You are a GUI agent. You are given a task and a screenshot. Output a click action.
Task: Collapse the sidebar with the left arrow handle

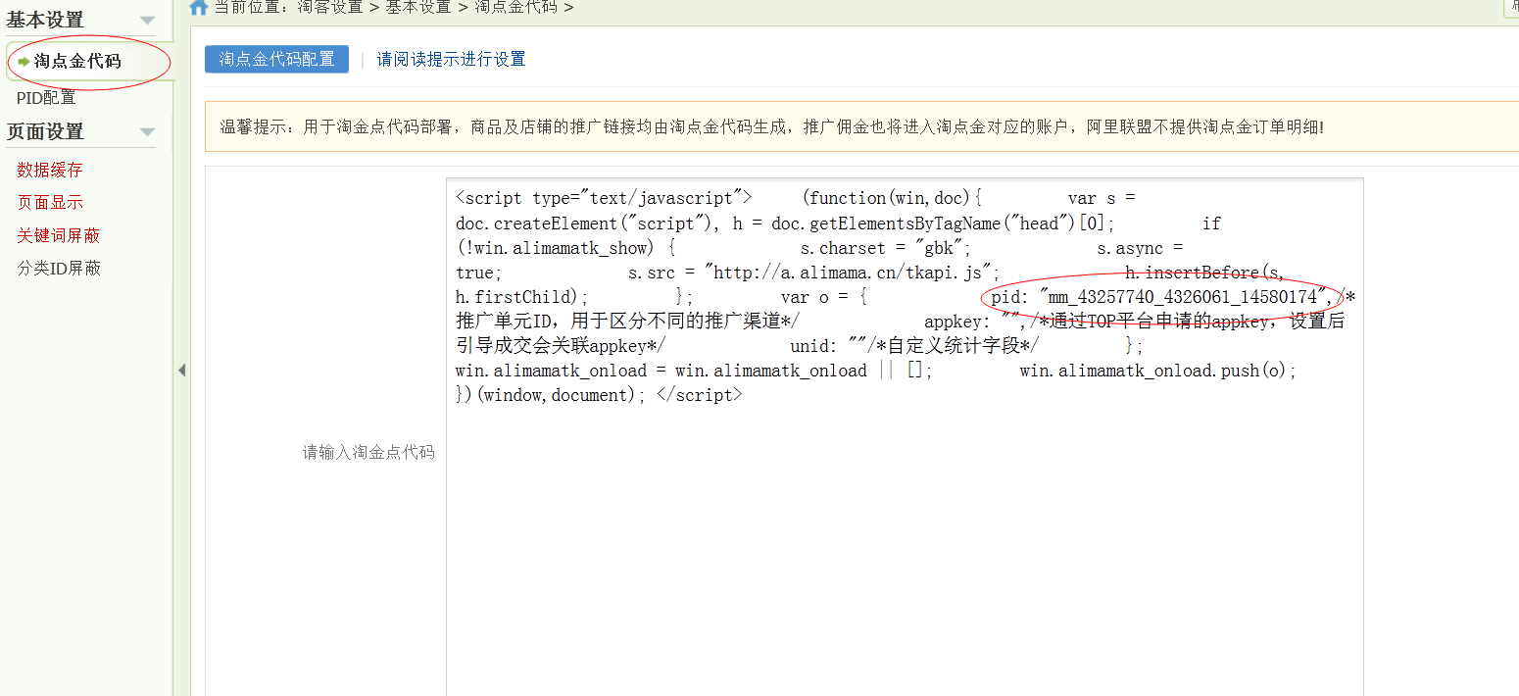pos(181,370)
